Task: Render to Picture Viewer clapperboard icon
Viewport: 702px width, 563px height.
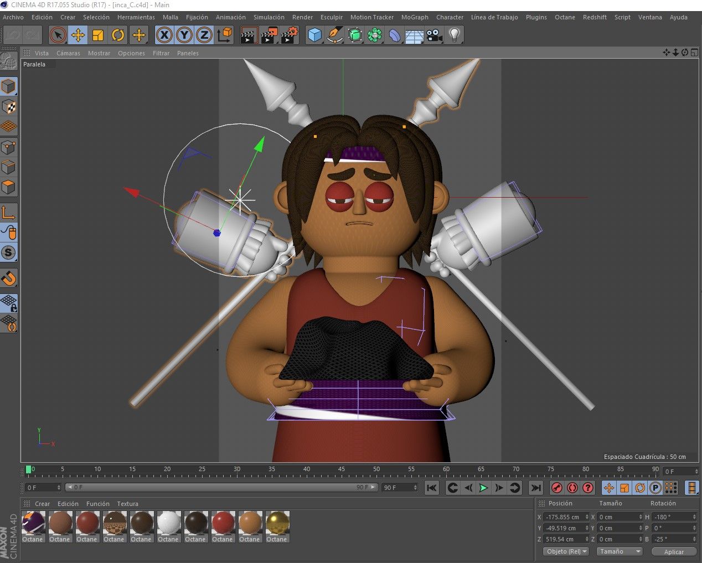Action: (x=269, y=35)
